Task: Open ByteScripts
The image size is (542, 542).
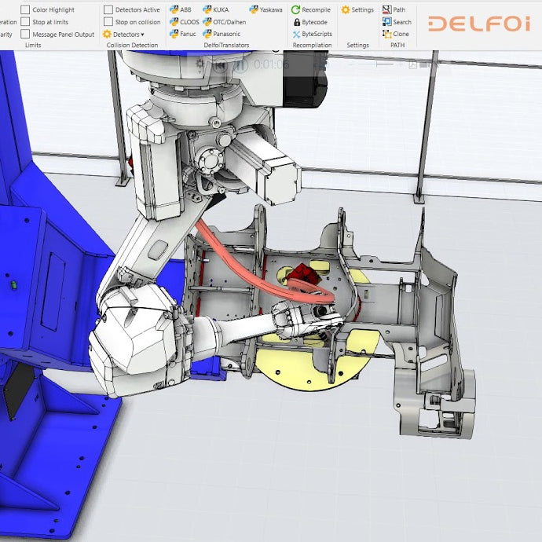Action: 312,34
